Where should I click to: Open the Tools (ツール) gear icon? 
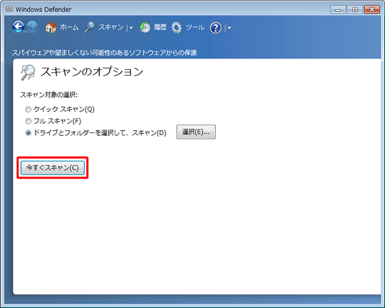pyautogui.click(x=176, y=27)
